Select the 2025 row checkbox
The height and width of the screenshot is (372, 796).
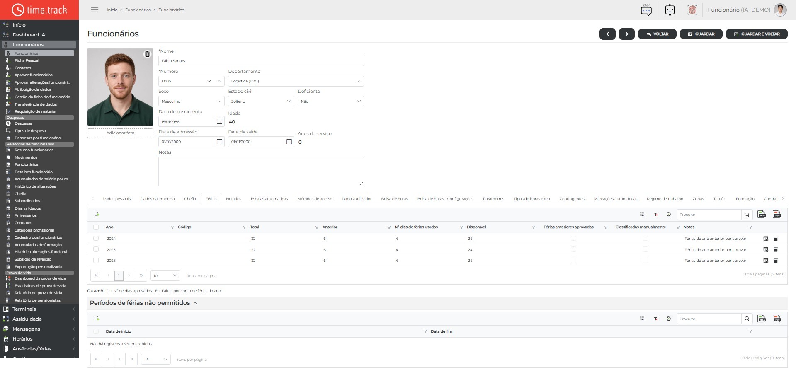96,249
